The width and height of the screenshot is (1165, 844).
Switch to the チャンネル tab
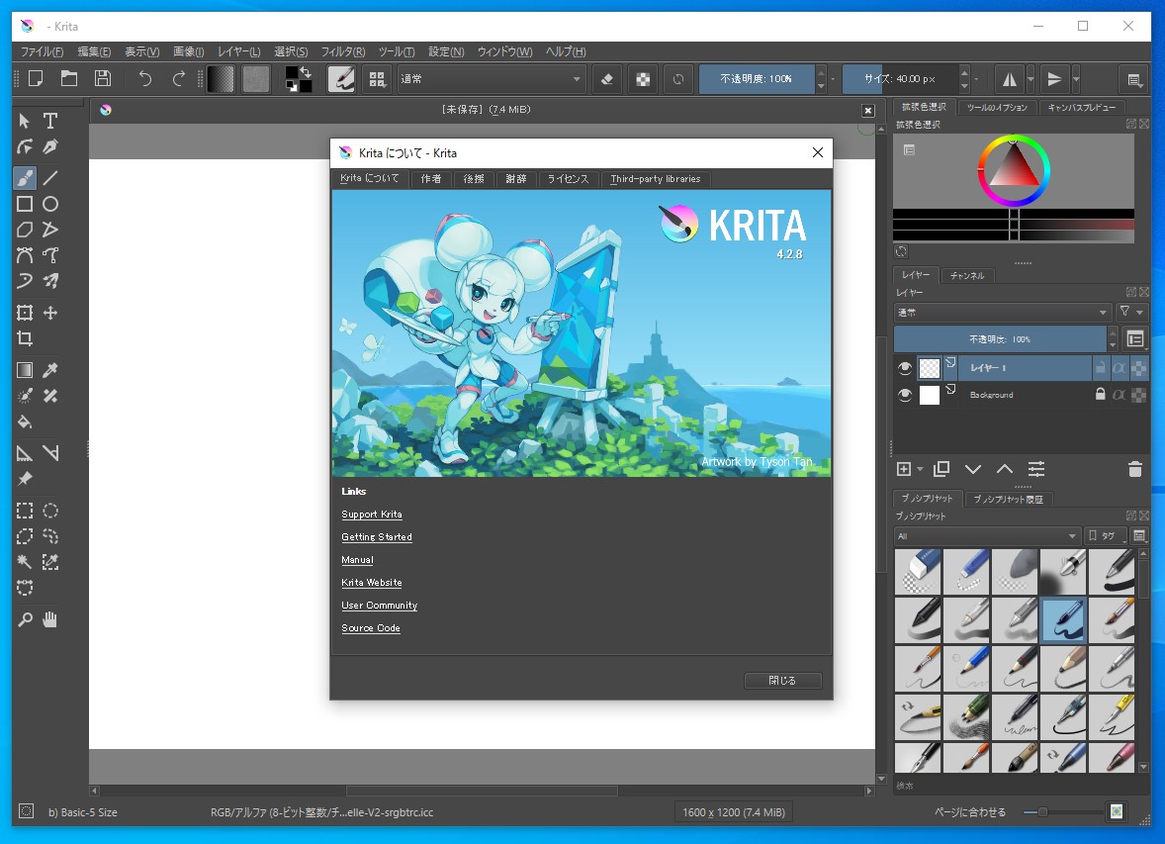(966, 275)
